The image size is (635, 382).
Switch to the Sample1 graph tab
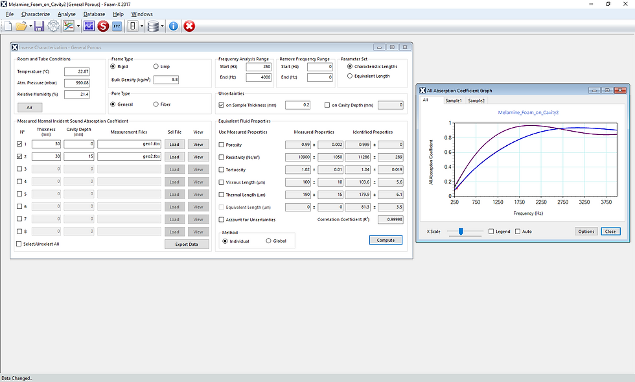coord(454,101)
